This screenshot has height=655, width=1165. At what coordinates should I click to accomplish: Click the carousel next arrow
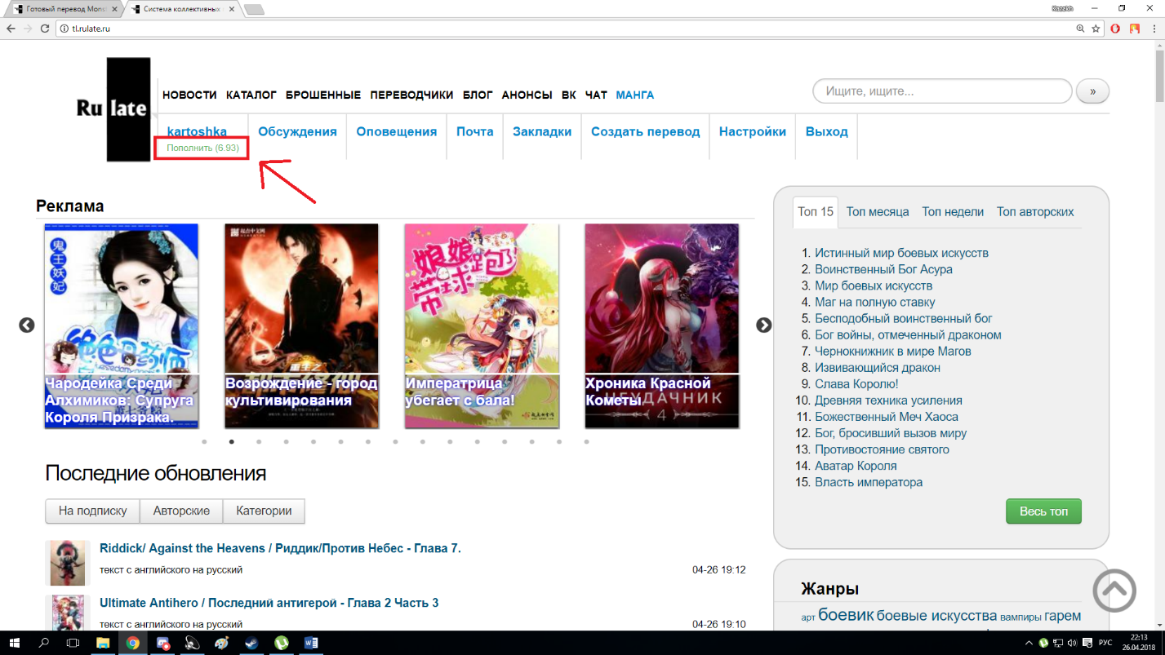[763, 325]
